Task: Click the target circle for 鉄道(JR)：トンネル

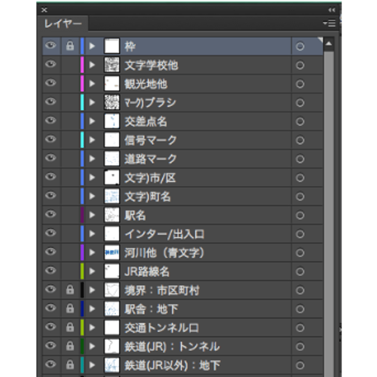Action: click(300, 346)
